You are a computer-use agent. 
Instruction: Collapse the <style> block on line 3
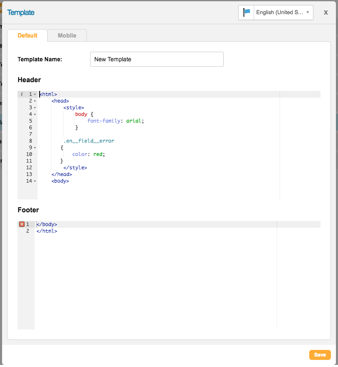34,107
